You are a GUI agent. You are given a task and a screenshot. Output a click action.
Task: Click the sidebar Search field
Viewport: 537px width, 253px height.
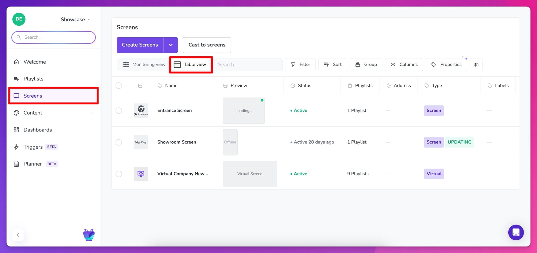coord(54,37)
